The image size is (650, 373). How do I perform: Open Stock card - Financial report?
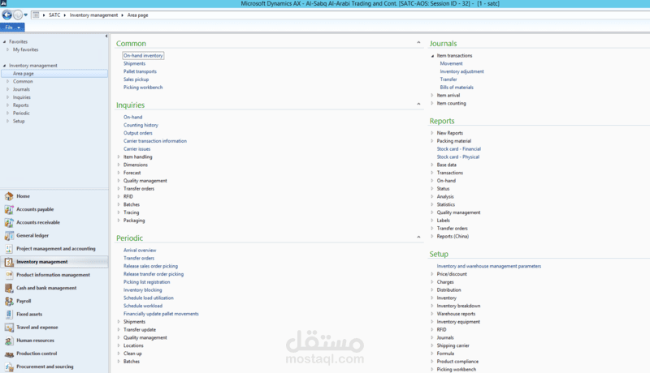click(x=458, y=149)
